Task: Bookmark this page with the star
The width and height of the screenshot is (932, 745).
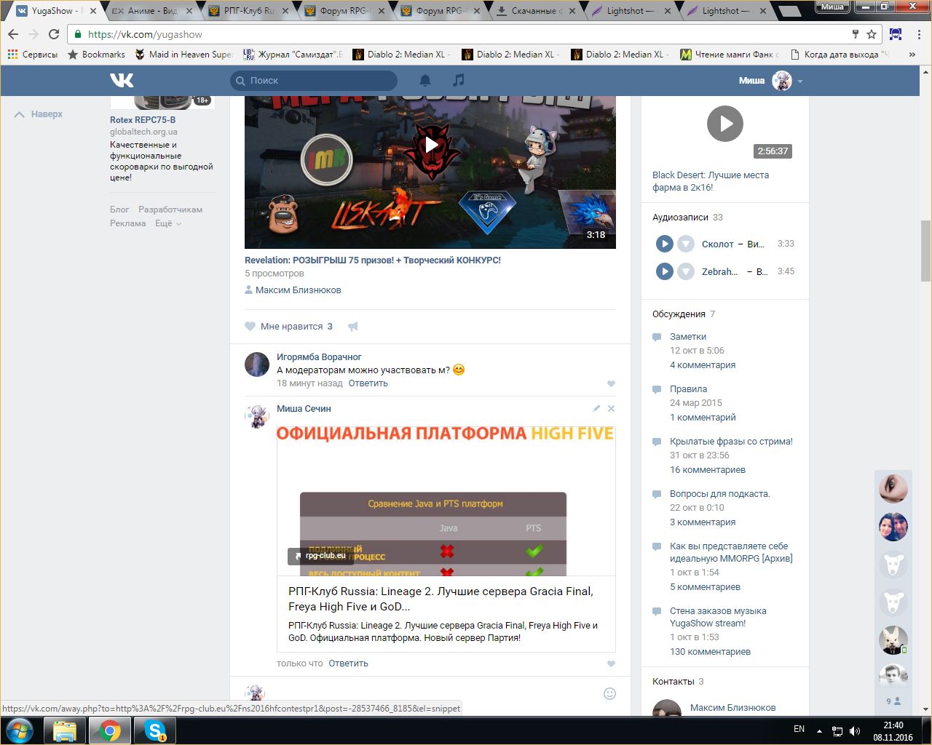Action: coord(872,34)
